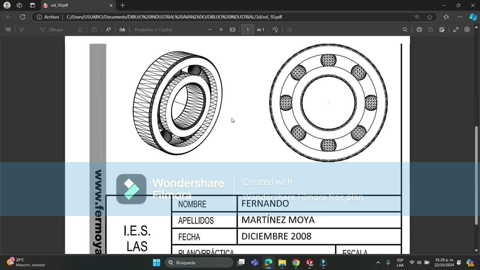Click the translate icon

tap(122, 30)
